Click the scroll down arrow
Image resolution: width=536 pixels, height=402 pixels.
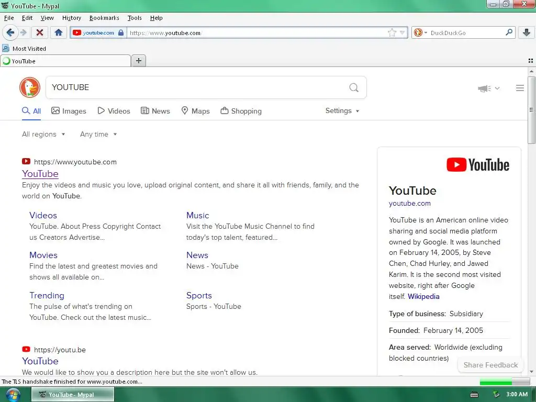pyautogui.click(x=531, y=372)
